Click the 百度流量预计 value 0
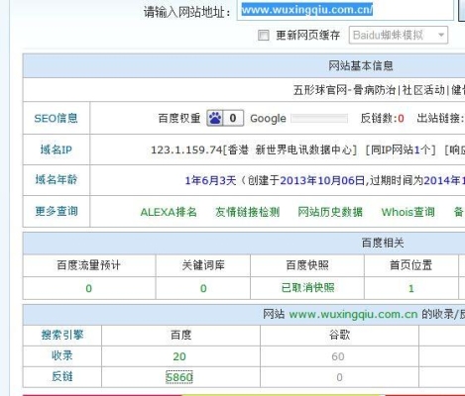 (x=89, y=288)
